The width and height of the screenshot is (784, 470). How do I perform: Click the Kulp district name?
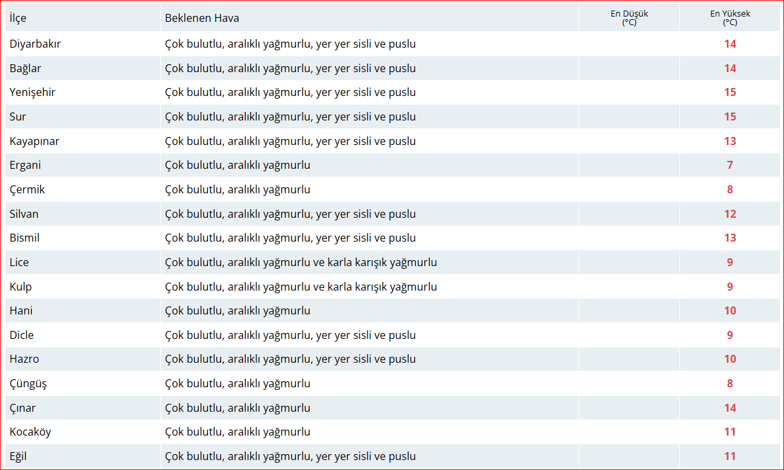[x=21, y=287]
